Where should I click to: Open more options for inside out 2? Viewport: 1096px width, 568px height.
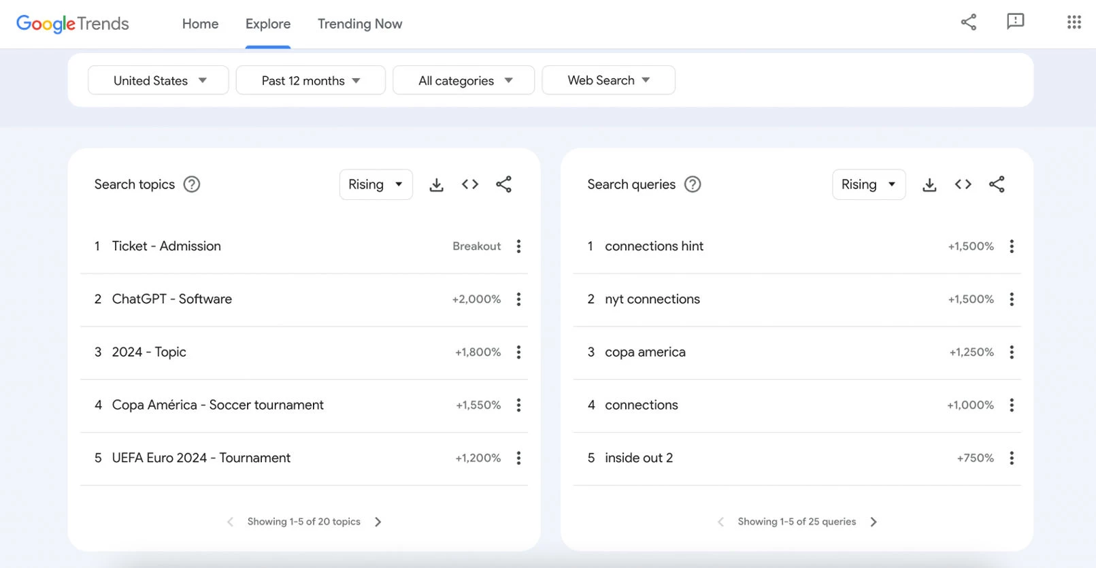point(1012,458)
